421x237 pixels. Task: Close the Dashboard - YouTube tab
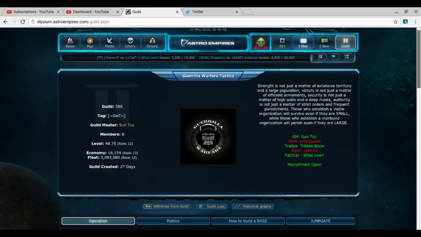(118, 12)
